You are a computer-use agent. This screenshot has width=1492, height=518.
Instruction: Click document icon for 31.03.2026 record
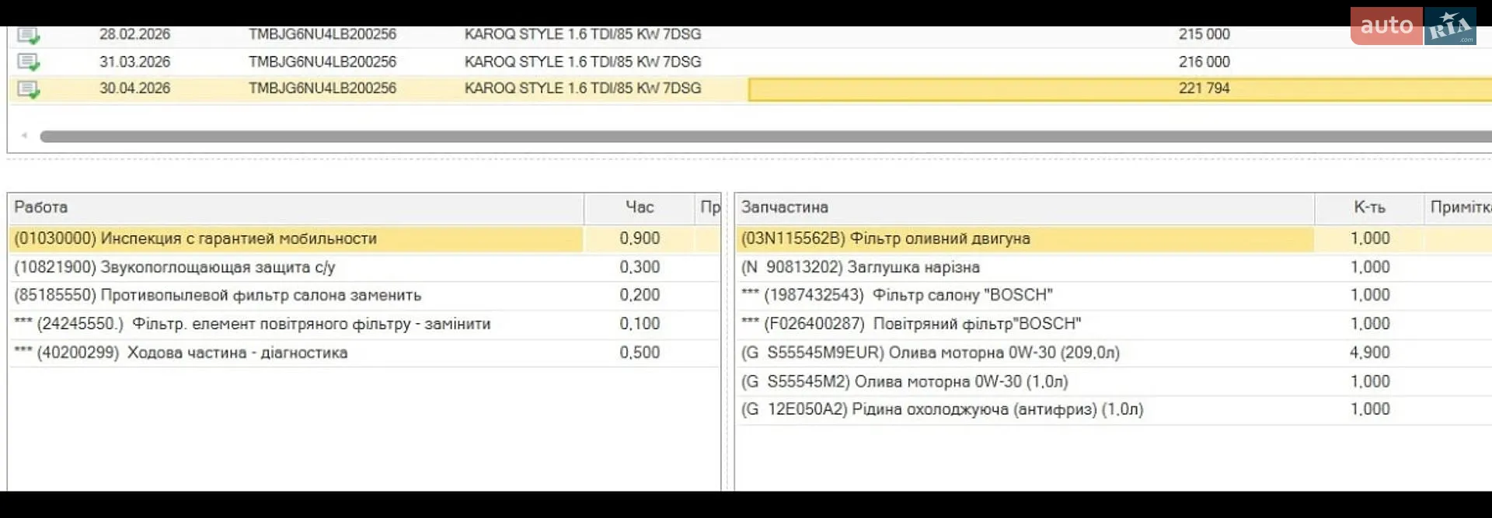click(29, 62)
